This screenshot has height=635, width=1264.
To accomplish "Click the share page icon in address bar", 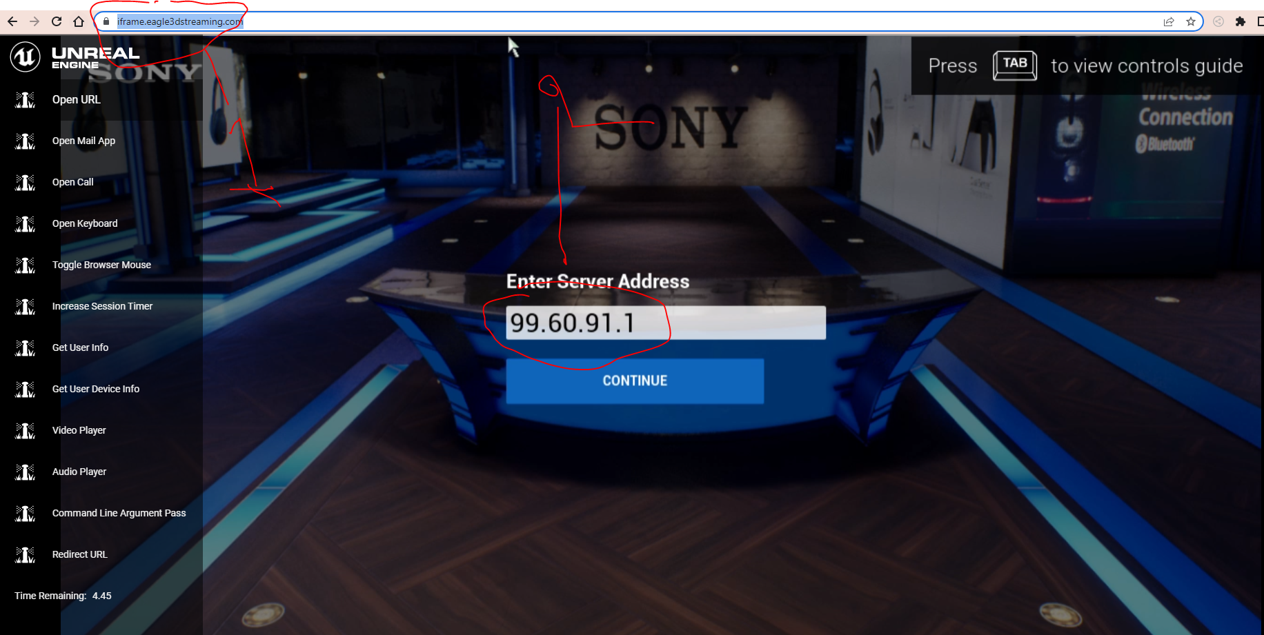I will pyautogui.click(x=1169, y=21).
